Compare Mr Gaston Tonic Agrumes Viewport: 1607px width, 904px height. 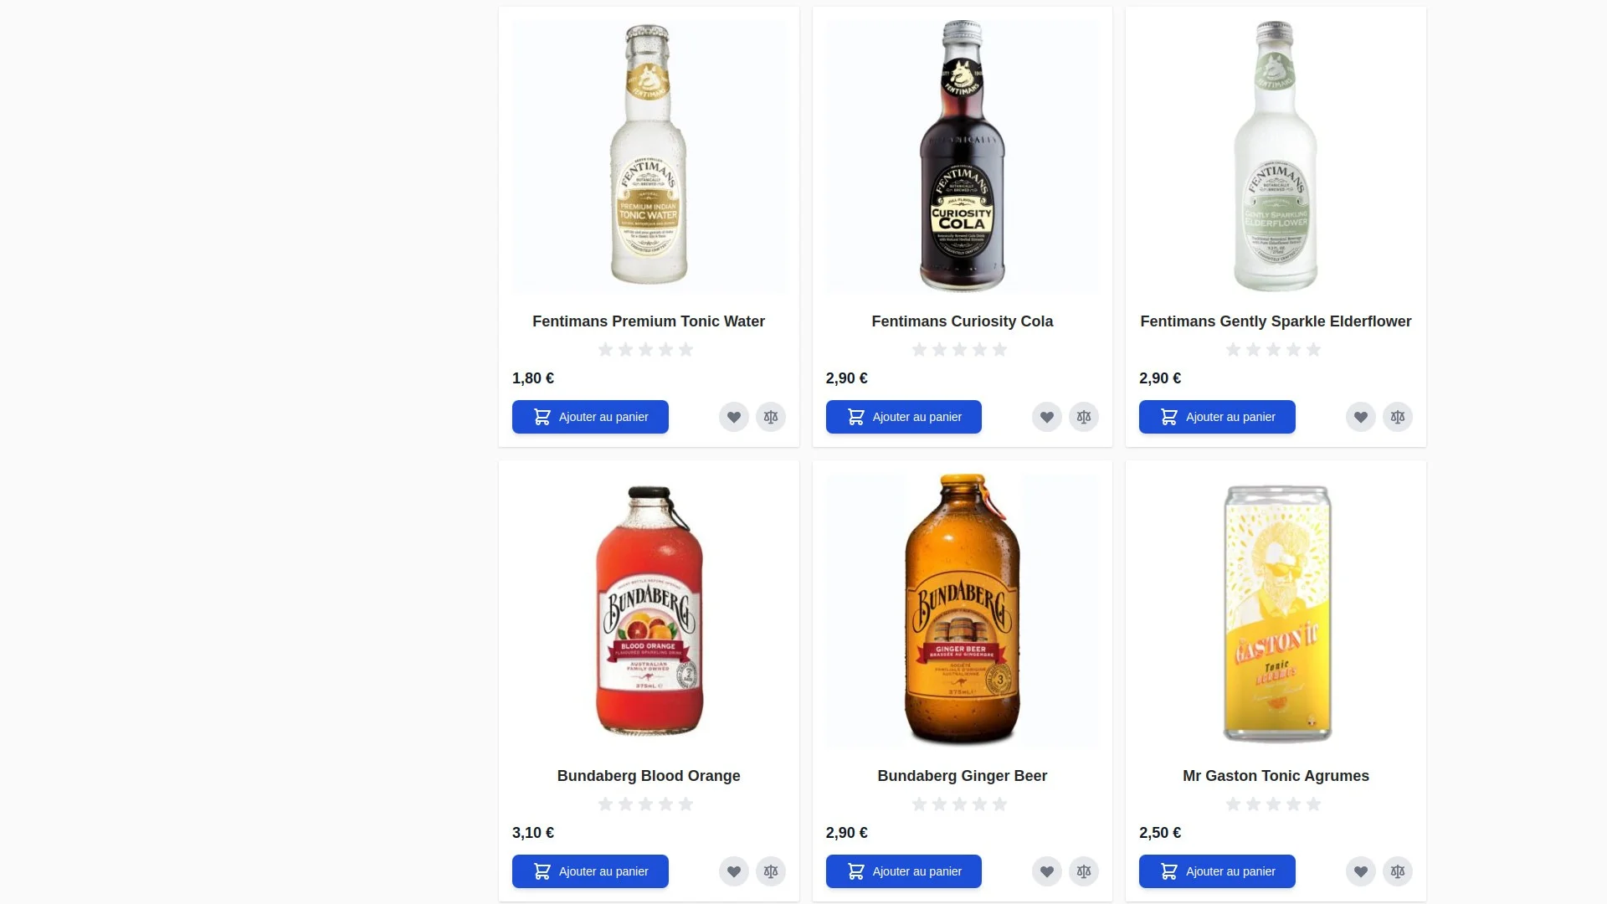[1398, 871]
